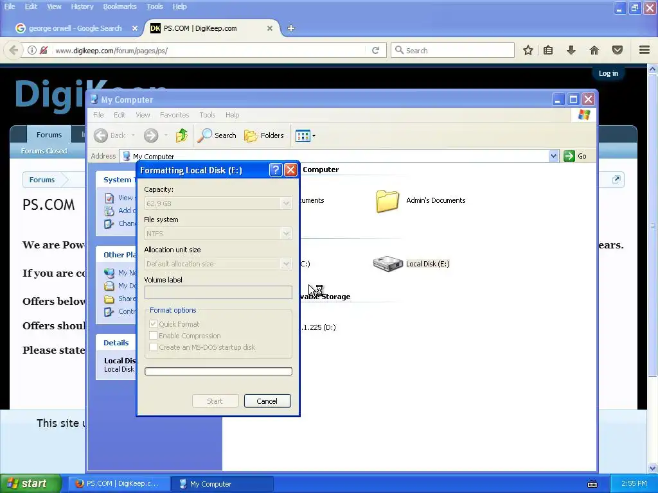Screen dimensions: 658x493
Task: Click Windows start button
Action: click(30, 484)
